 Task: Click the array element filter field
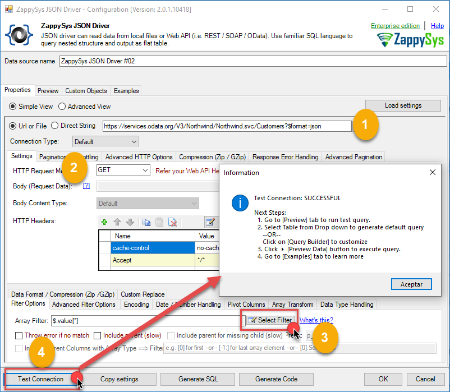click(300, 348)
